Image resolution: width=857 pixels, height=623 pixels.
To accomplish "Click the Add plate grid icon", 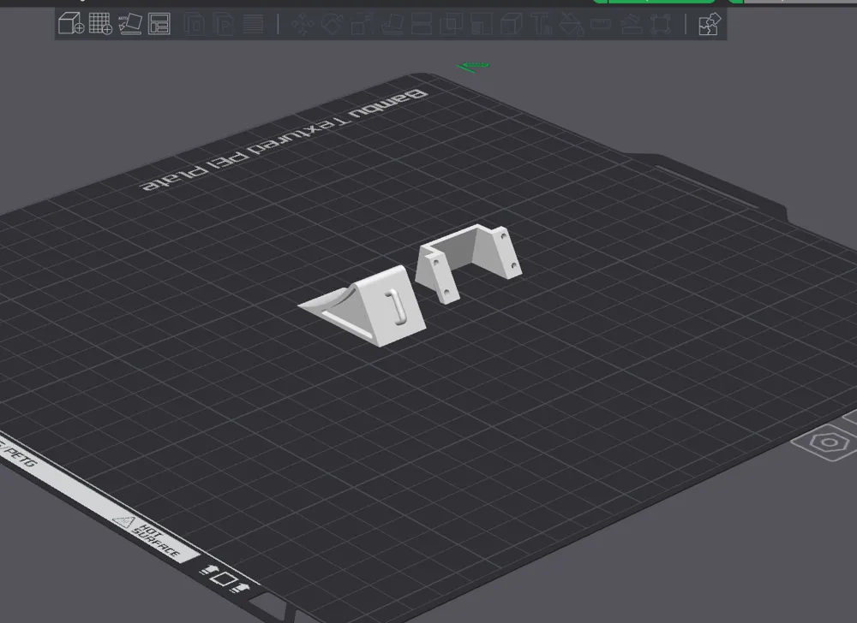I will 100,24.
